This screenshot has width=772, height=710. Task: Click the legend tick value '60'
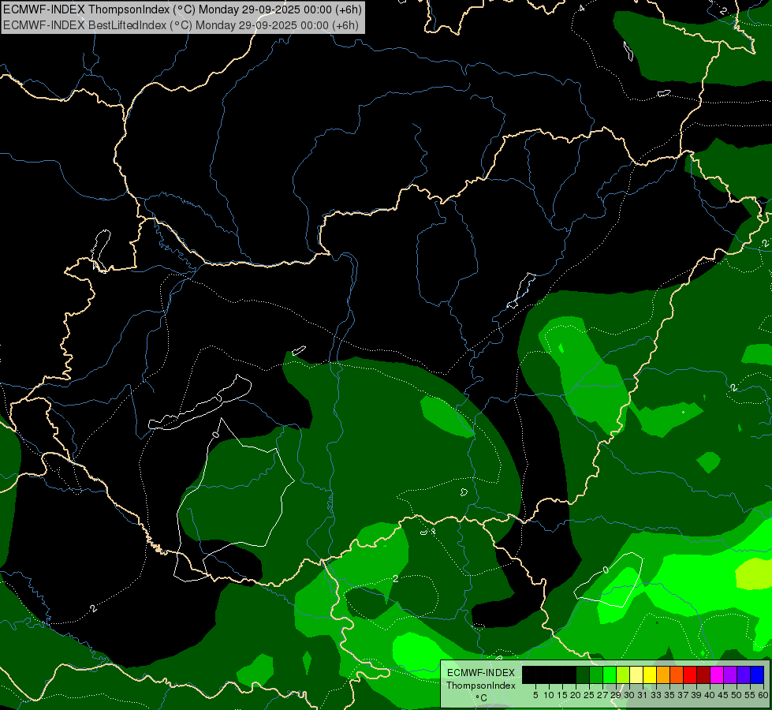pyautogui.click(x=763, y=695)
